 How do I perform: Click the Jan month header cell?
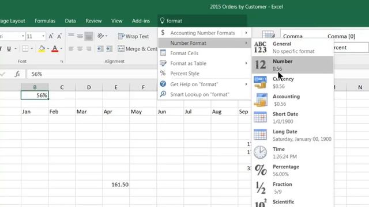click(x=35, y=112)
